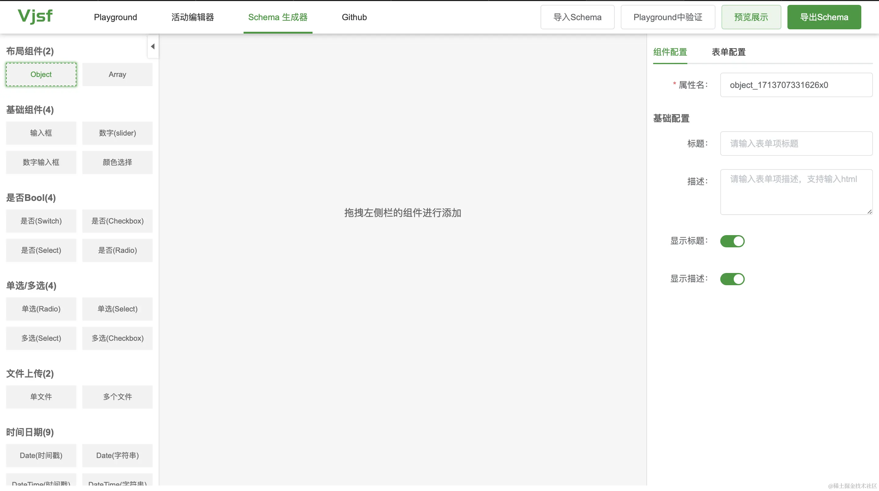Screen dimensions: 879x491
Task: Click the Playground中验证 button
Action: (667, 17)
